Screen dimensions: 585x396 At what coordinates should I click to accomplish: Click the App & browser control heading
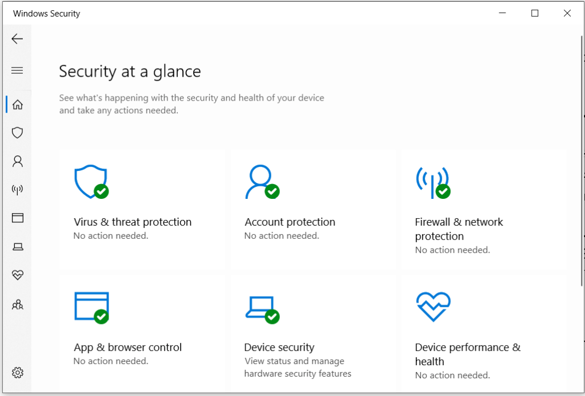[x=127, y=347]
